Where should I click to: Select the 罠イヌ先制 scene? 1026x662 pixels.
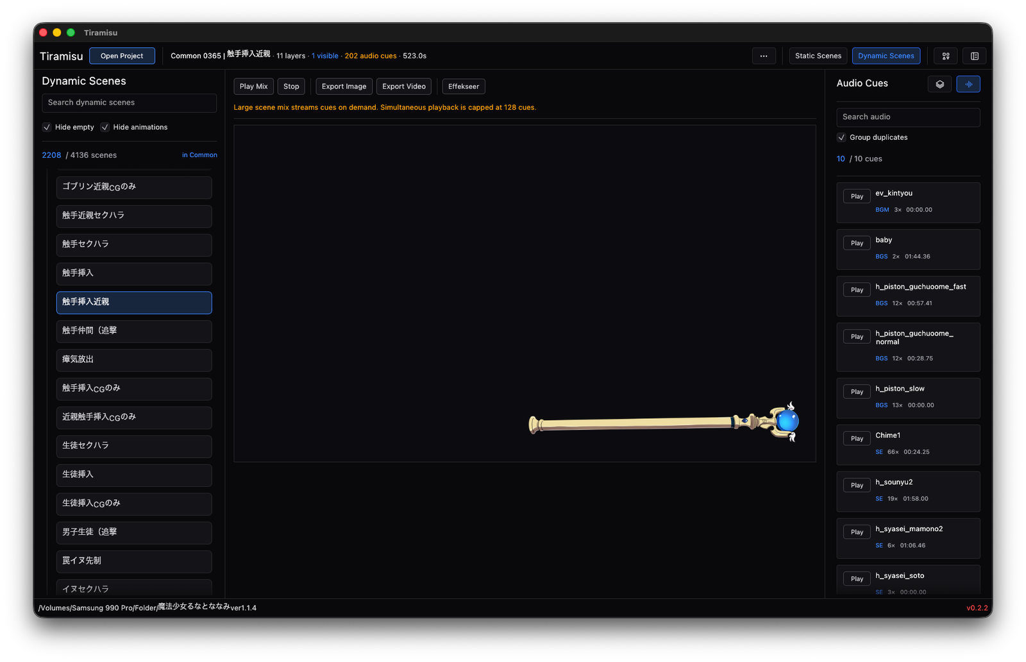134,561
